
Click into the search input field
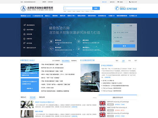pos(78,8)
